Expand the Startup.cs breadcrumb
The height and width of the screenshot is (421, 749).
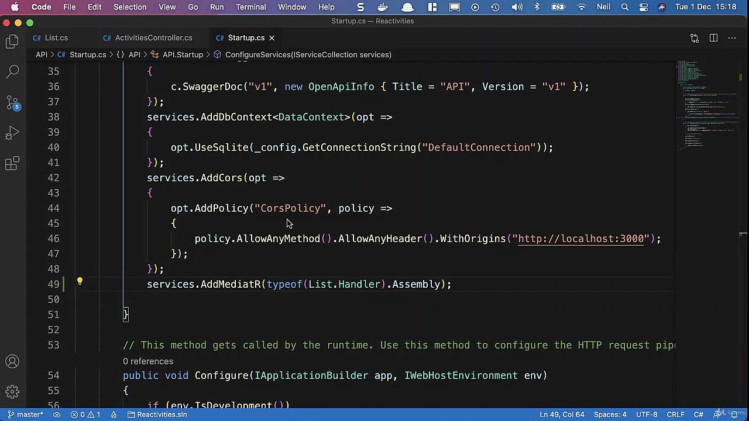click(x=82, y=54)
